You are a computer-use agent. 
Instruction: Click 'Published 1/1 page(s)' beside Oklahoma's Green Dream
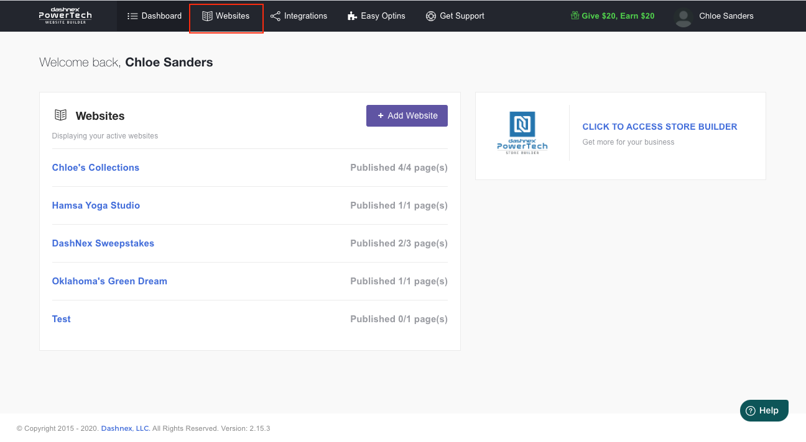(x=399, y=281)
